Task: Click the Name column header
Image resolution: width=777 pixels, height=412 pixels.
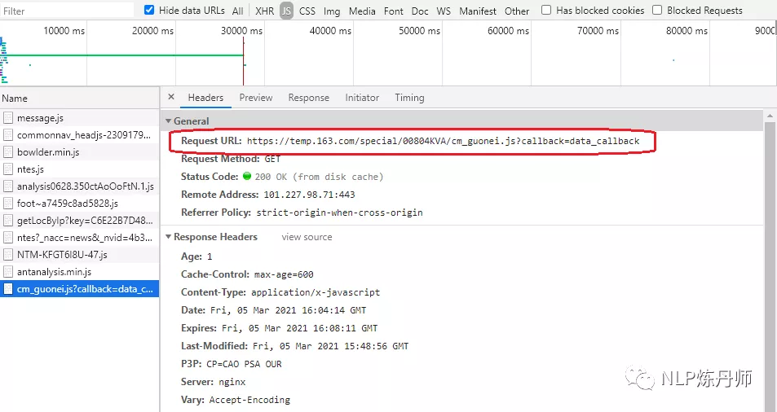Action: click(x=79, y=98)
